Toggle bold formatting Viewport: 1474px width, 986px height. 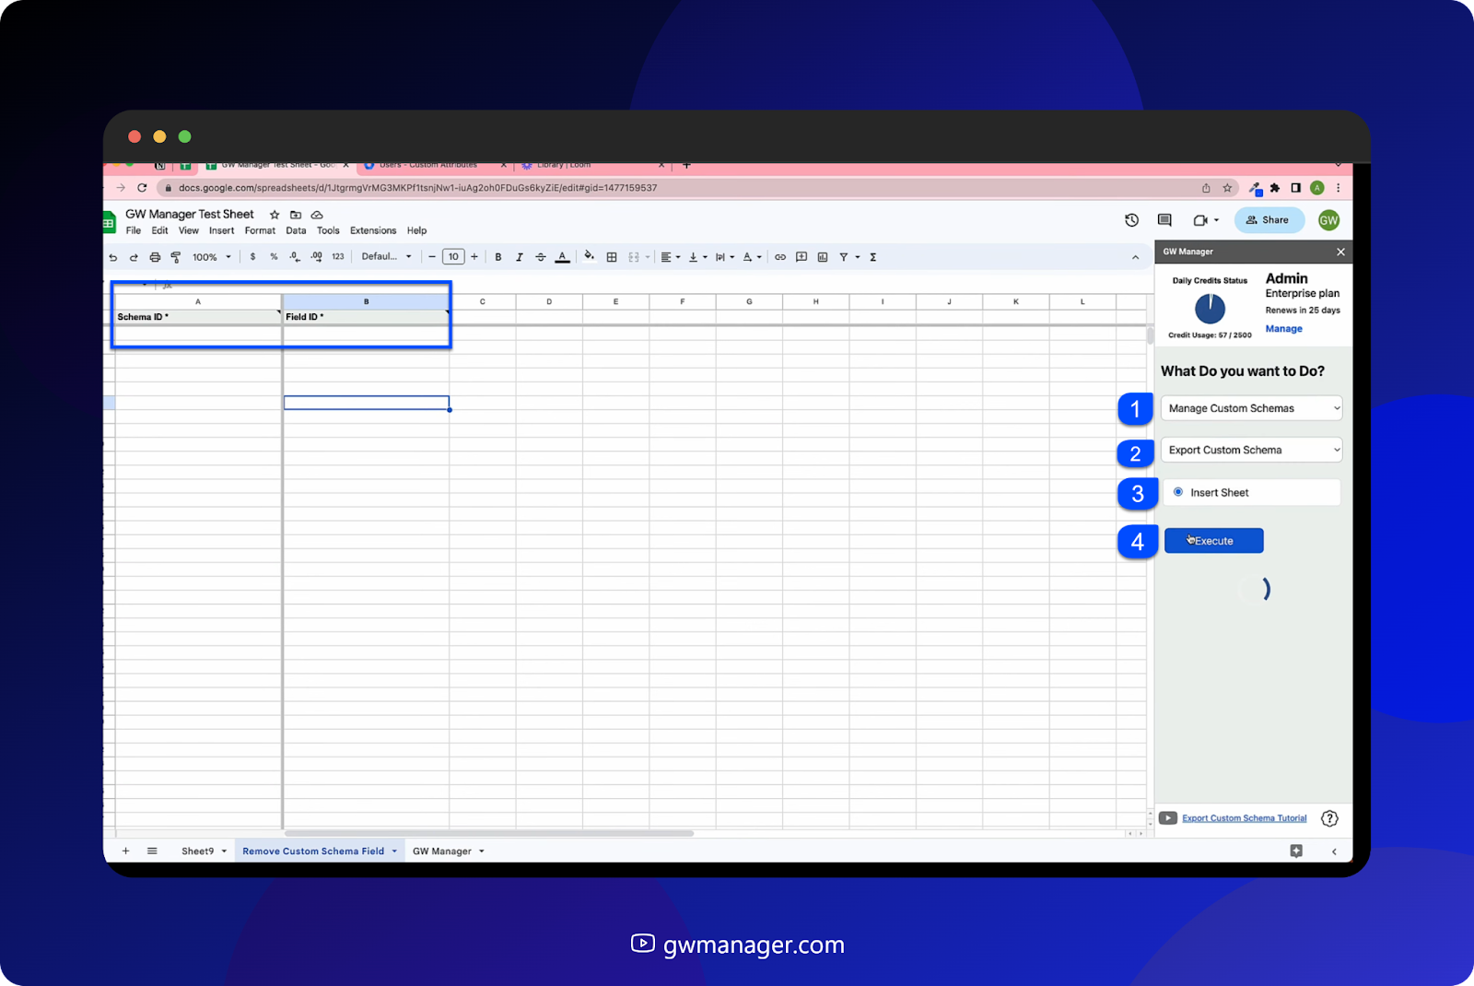pyautogui.click(x=498, y=257)
